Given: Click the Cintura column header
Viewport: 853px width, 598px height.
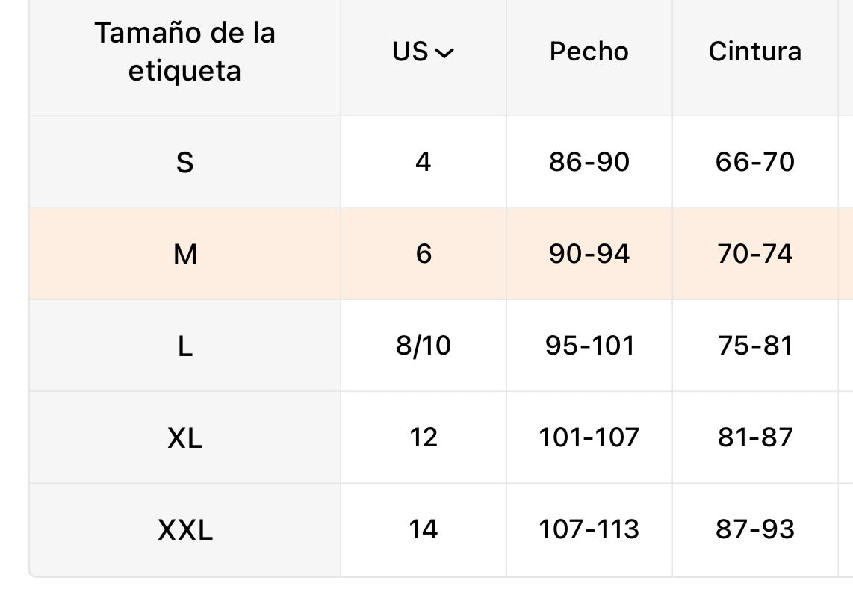Looking at the screenshot, I should [x=755, y=52].
